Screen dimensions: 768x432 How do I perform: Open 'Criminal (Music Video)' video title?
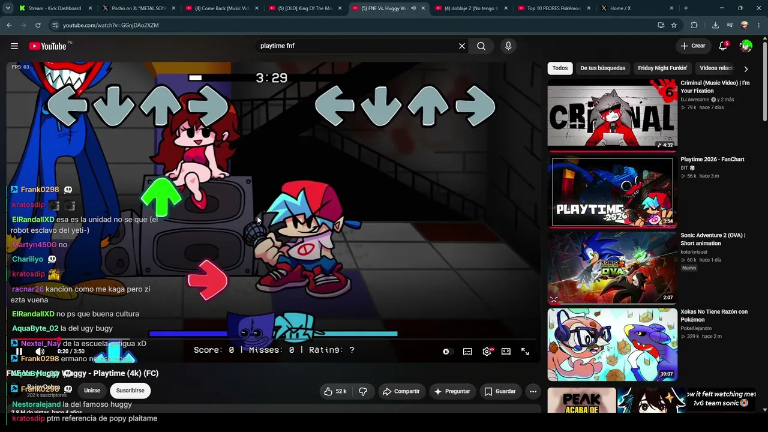[x=715, y=87]
